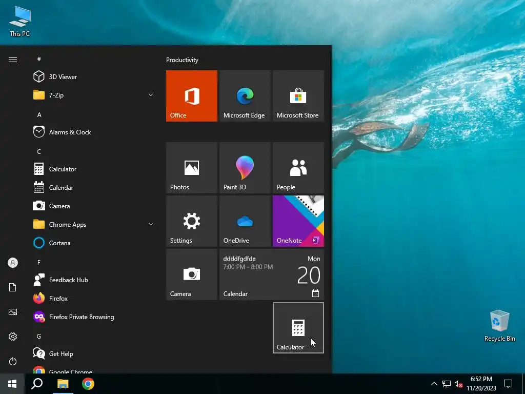Image resolution: width=525 pixels, height=394 pixels.
Task: Launch Google Chrome from the app list
Action: (94, 369)
